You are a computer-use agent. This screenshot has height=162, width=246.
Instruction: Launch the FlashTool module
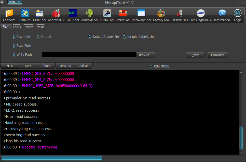[39, 16]
